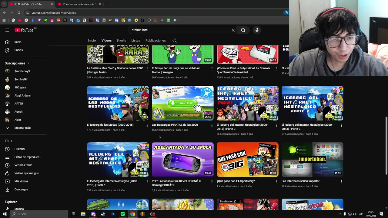This screenshot has height=218, width=388.
Task: Select the Vídeos channel tab
Action: [x=106, y=41]
